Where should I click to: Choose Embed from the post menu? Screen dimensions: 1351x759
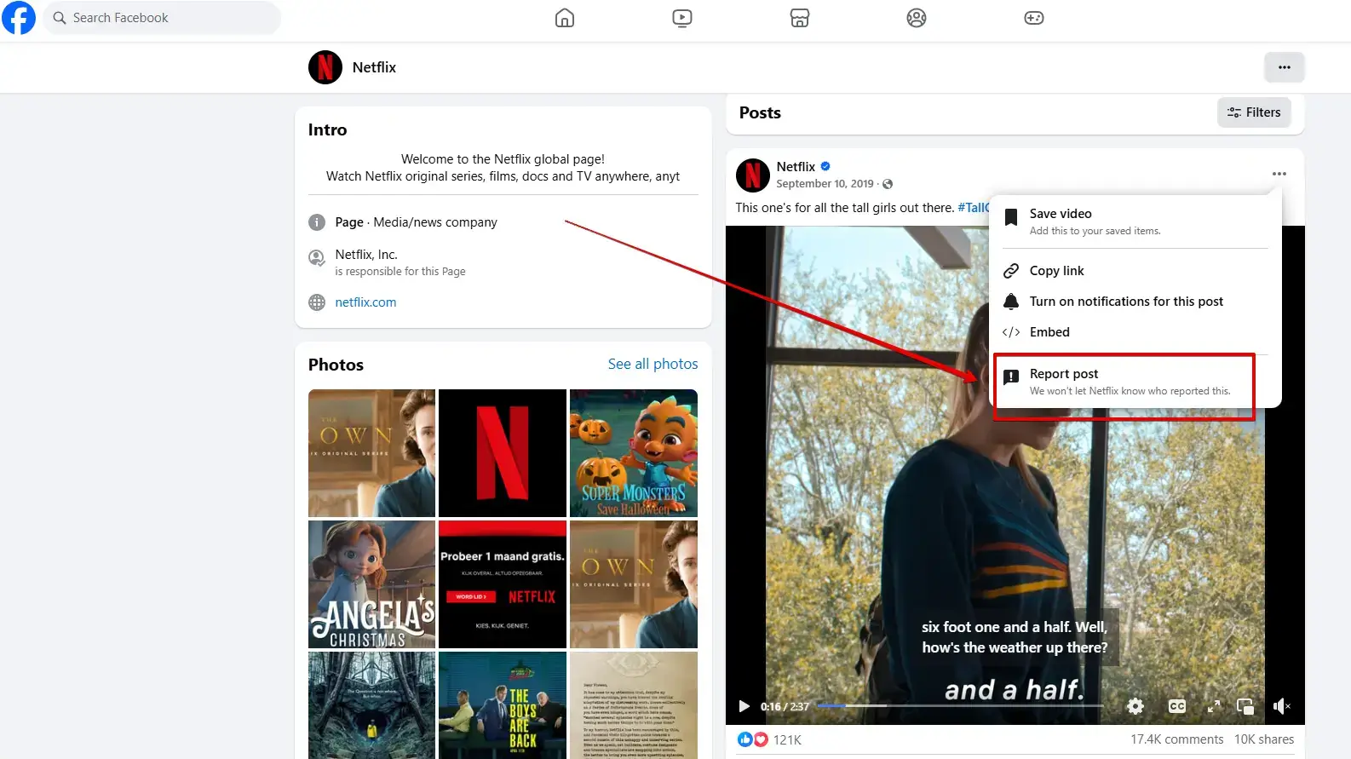(x=1133, y=332)
